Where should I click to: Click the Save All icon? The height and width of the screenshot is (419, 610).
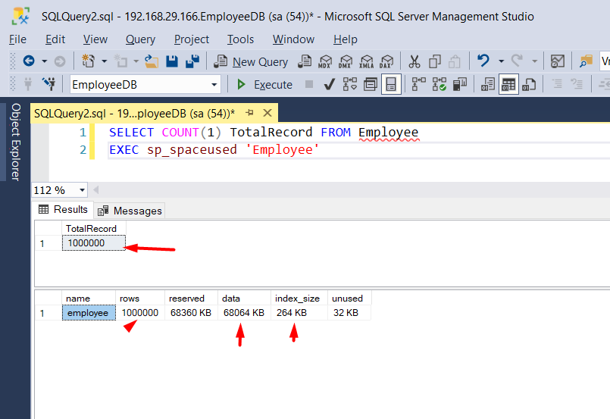(192, 61)
